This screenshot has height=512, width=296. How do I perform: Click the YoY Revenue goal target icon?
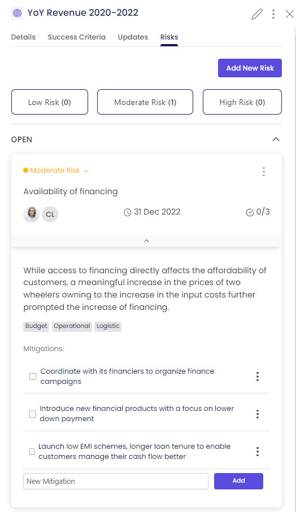18,13
